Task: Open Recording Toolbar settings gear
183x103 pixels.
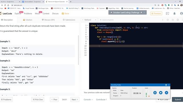Action: tap(166, 85)
